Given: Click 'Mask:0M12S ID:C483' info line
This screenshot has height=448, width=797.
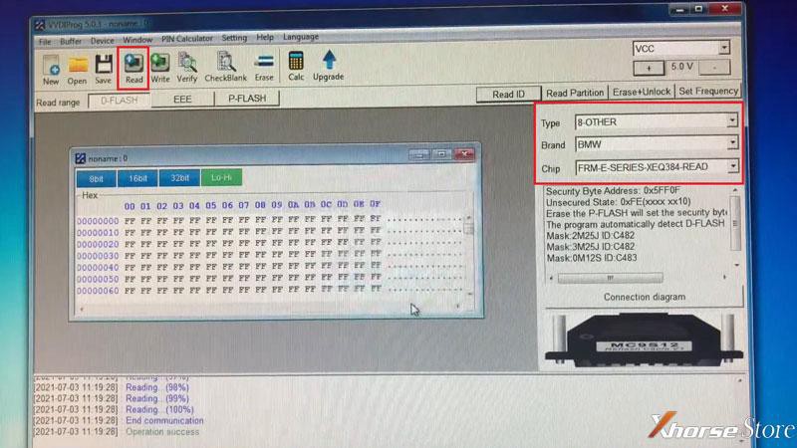Looking at the screenshot, I should 591,258.
